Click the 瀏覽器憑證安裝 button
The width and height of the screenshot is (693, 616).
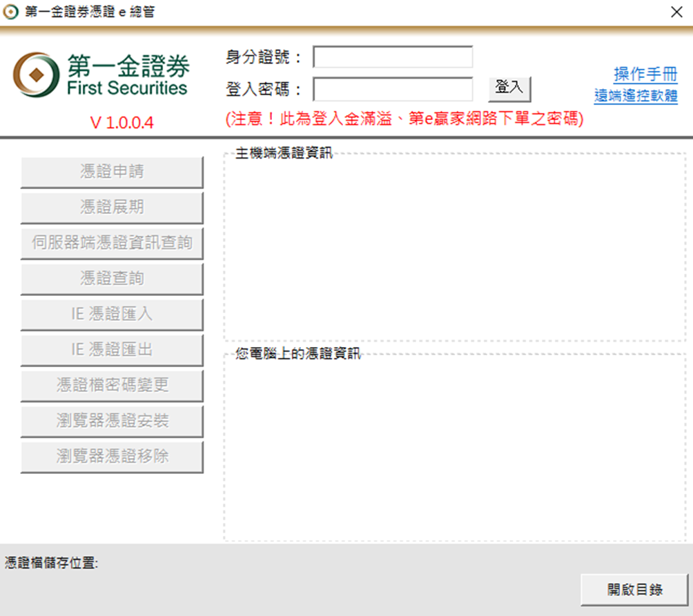tap(112, 421)
